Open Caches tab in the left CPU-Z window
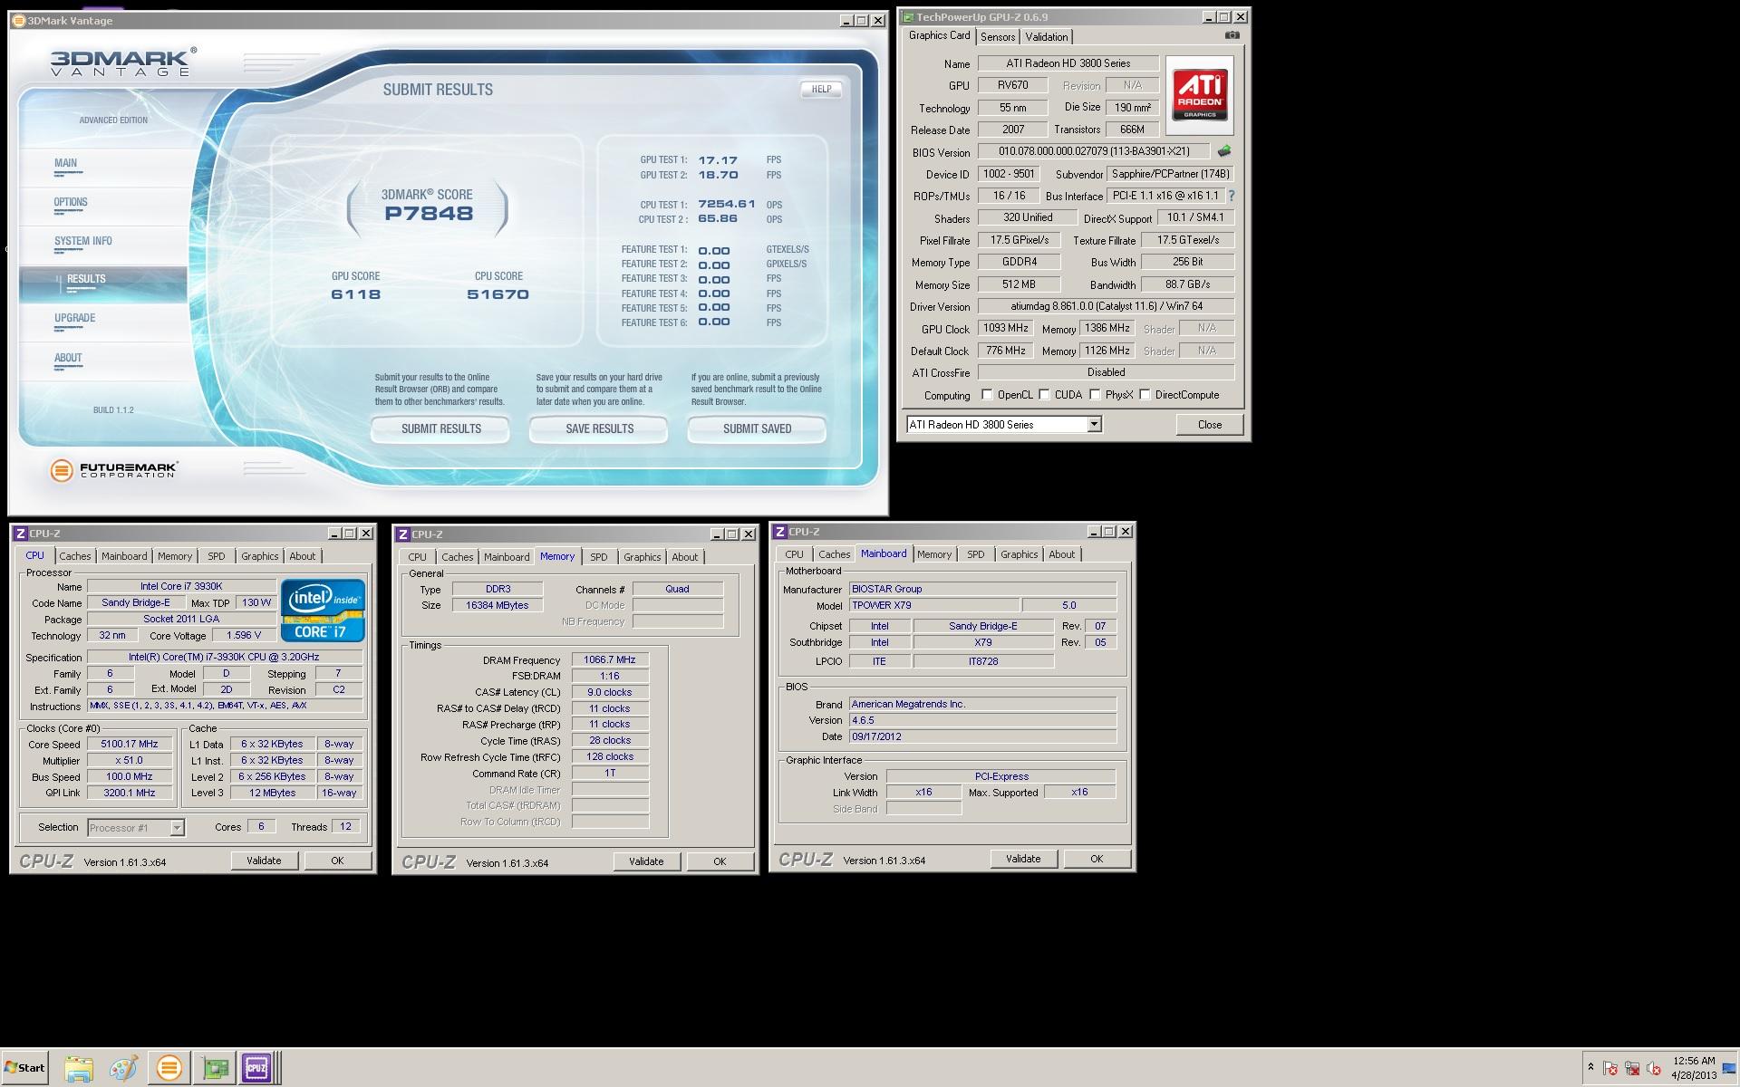1740x1087 pixels. coord(75,556)
